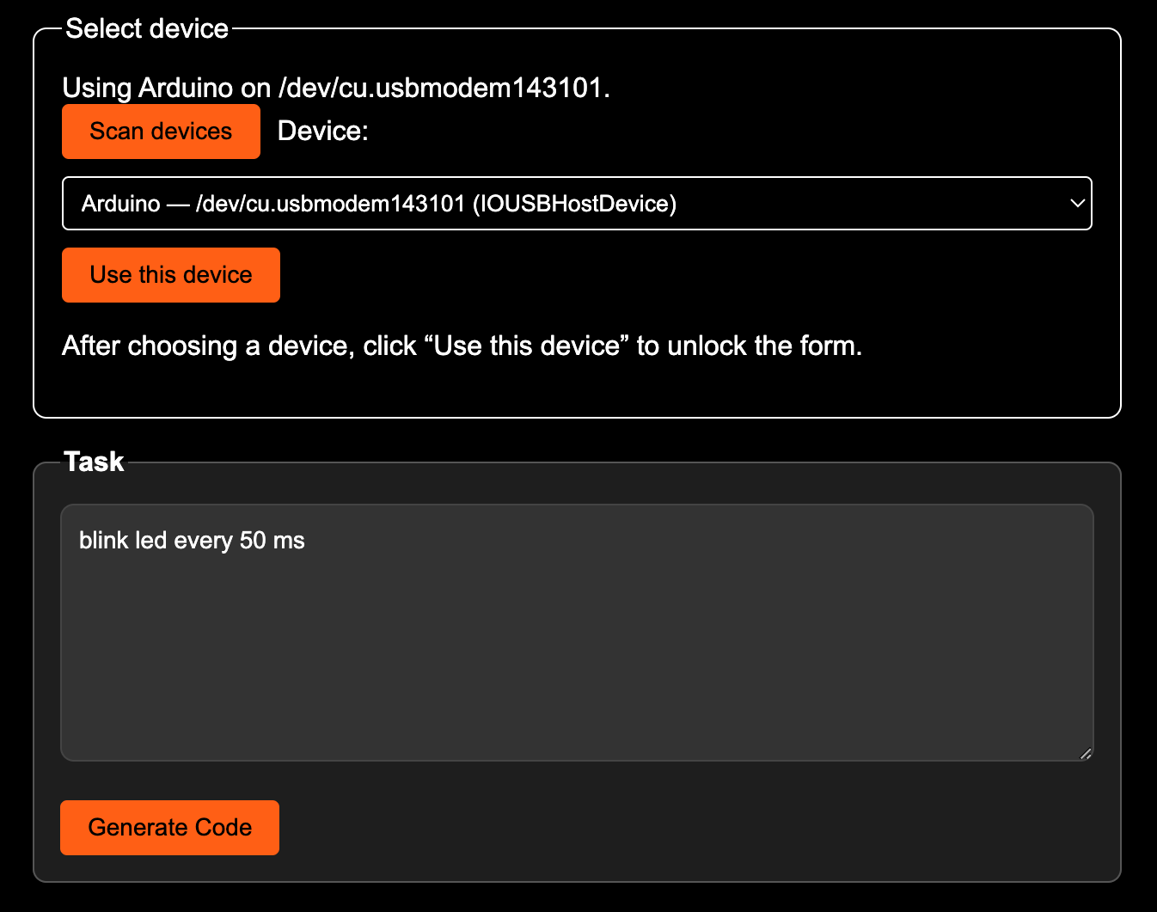Place cursor after "50 ms" in task box

tap(306, 541)
